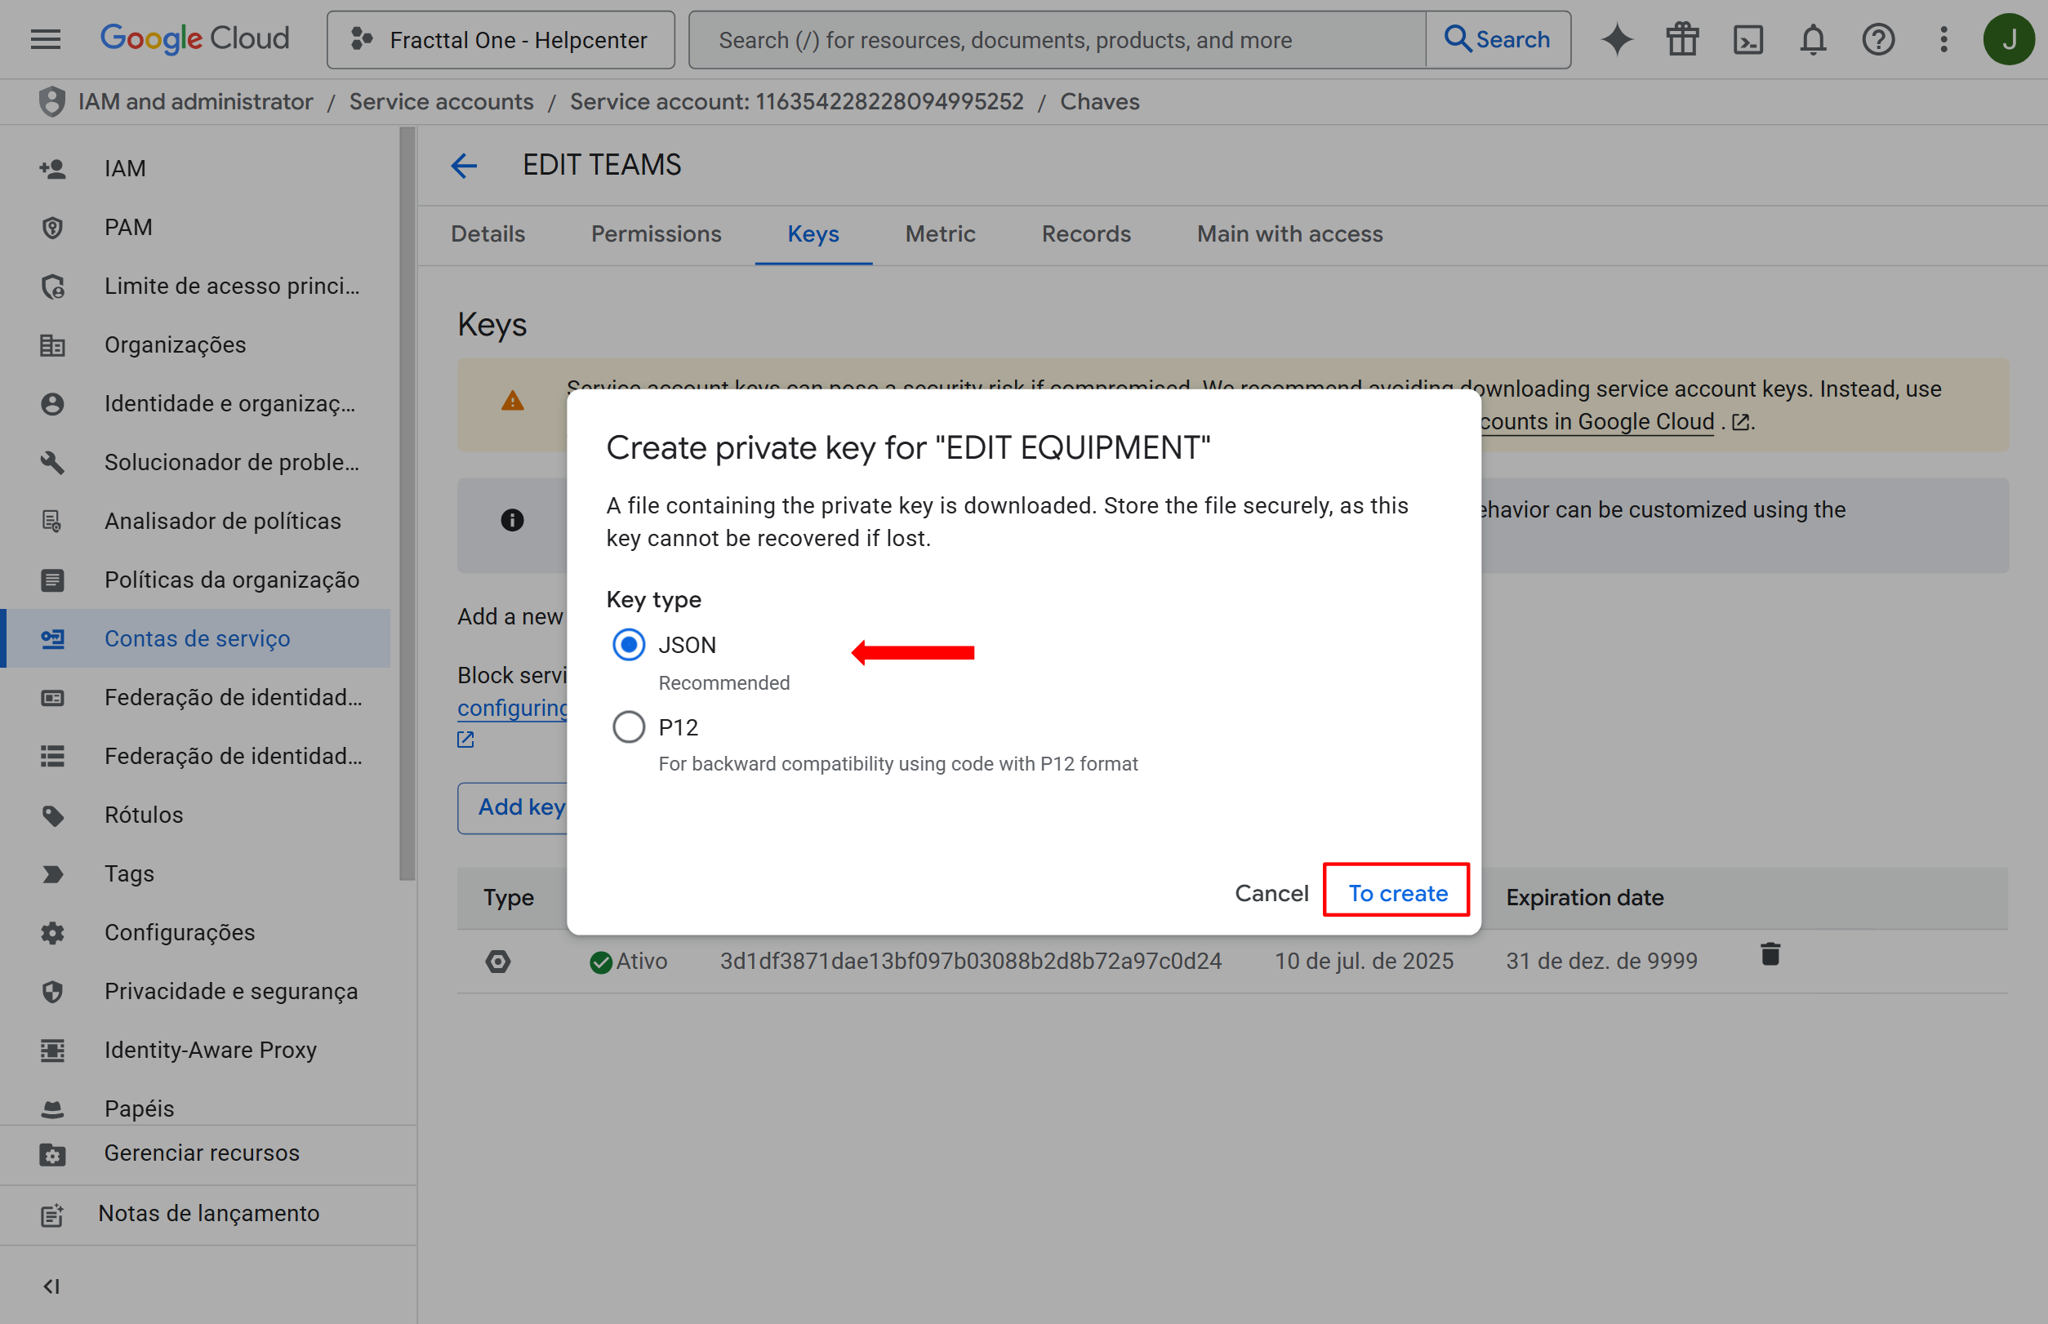This screenshot has width=2048, height=1324.
Task: Click the To create button
Action: (x=1397, y=892)
